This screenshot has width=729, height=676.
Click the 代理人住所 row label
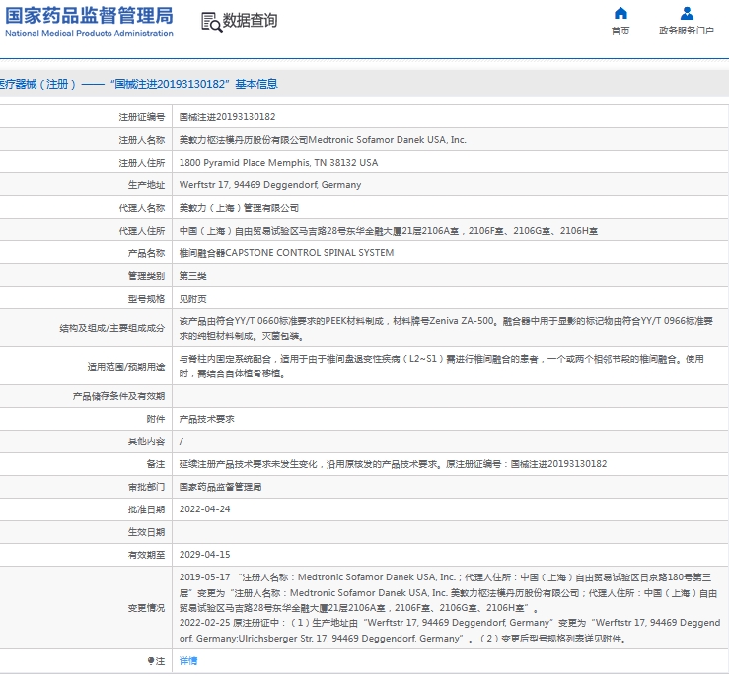[142, 231]
